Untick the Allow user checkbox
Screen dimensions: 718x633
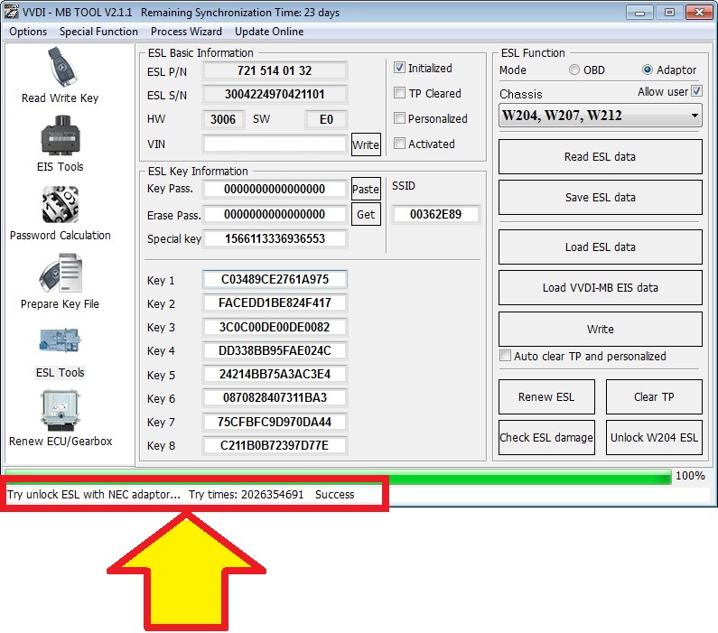click(x=696, y=90)
